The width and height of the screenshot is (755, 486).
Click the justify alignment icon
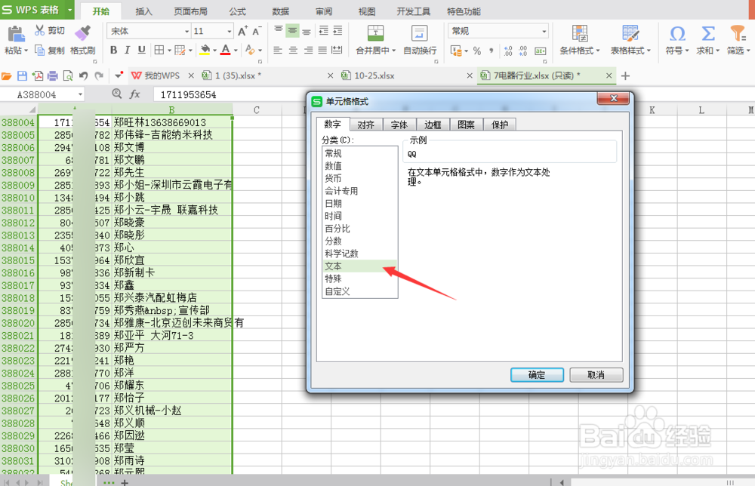point(322,50)
